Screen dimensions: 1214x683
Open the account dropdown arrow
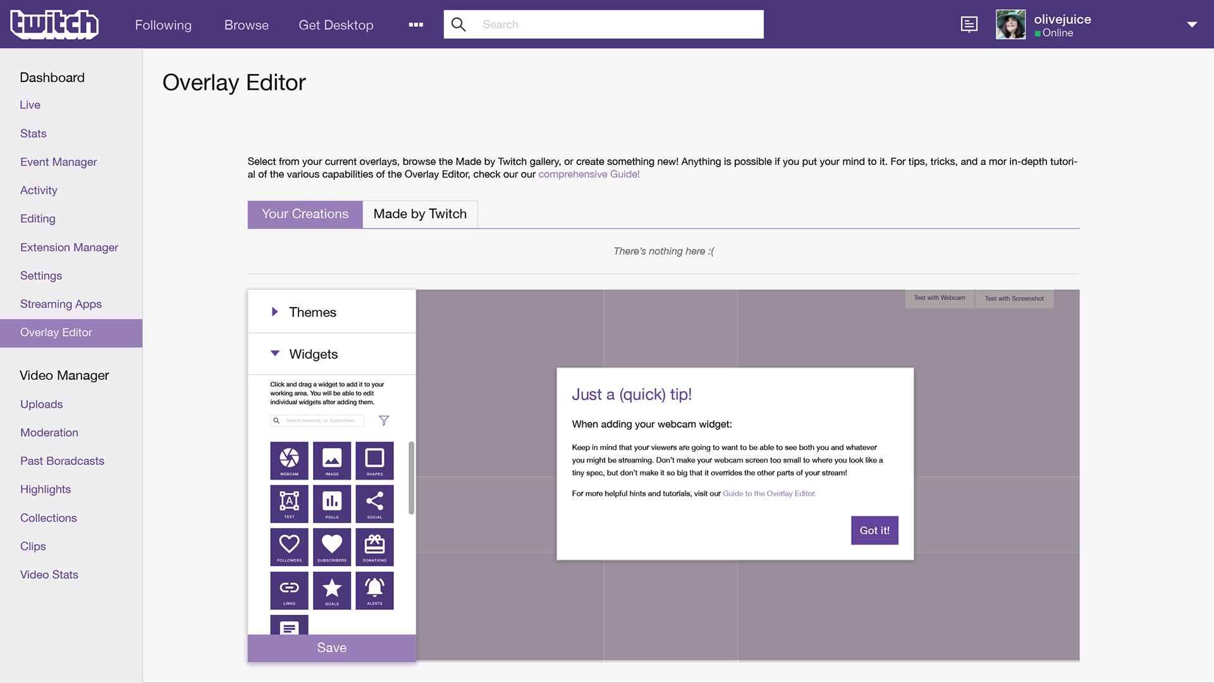1192,25
